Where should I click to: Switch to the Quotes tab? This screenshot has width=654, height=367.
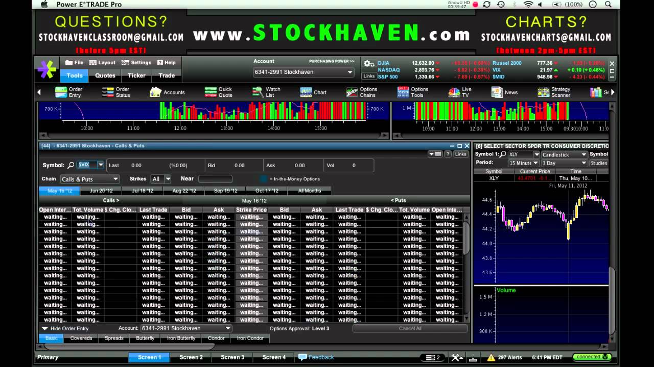tap(105, 75)
